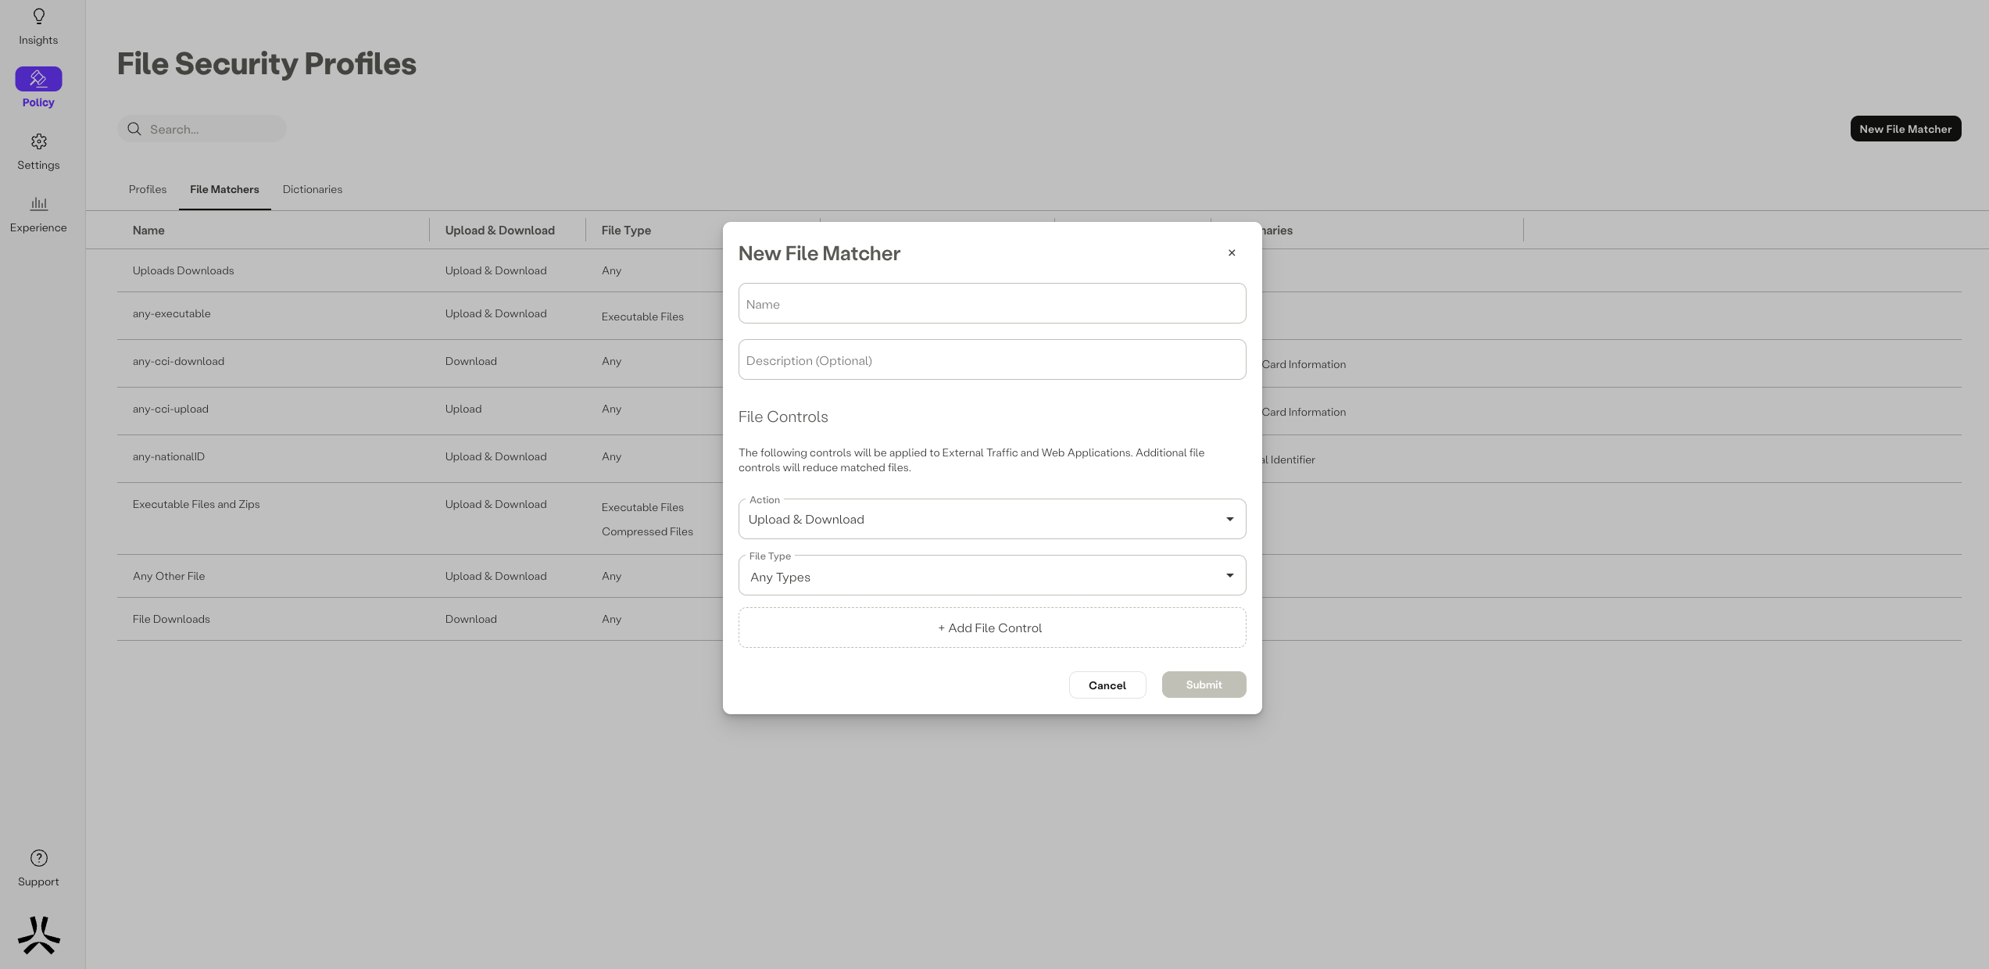1989x969 pixels.
Task: Click the Search box
Action: (x=213, y=129)
